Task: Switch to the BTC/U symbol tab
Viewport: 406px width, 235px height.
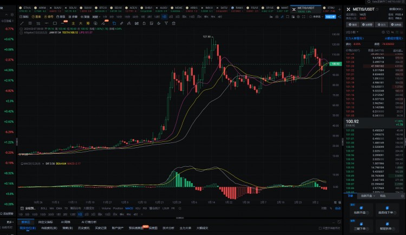Action: 101,9
